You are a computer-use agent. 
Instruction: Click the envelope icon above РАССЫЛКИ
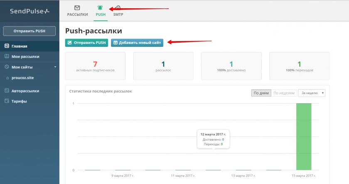click(77, 8)
